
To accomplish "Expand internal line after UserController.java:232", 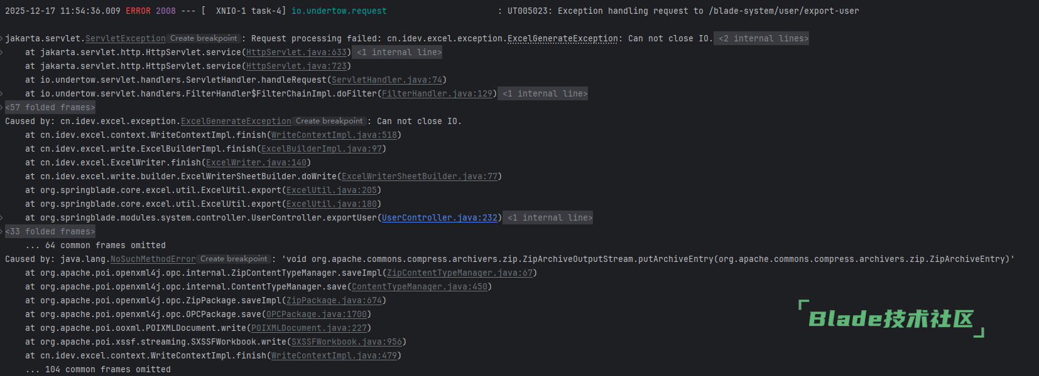I will coord(550,218).
